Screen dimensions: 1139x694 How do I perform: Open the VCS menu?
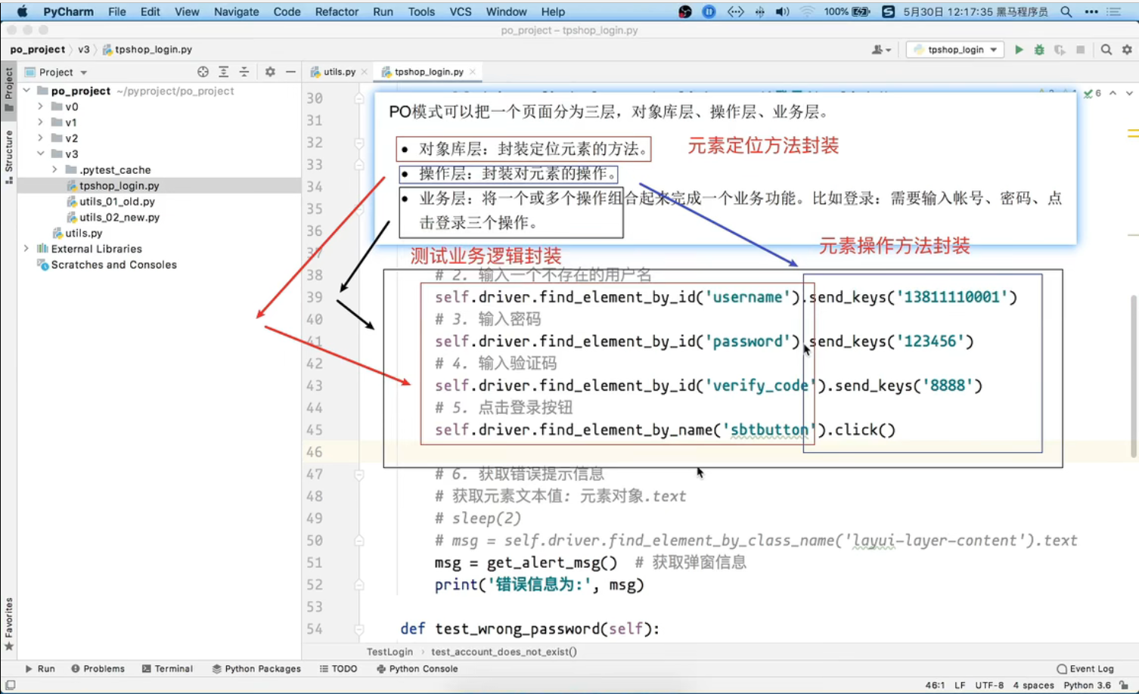[461, 11]
